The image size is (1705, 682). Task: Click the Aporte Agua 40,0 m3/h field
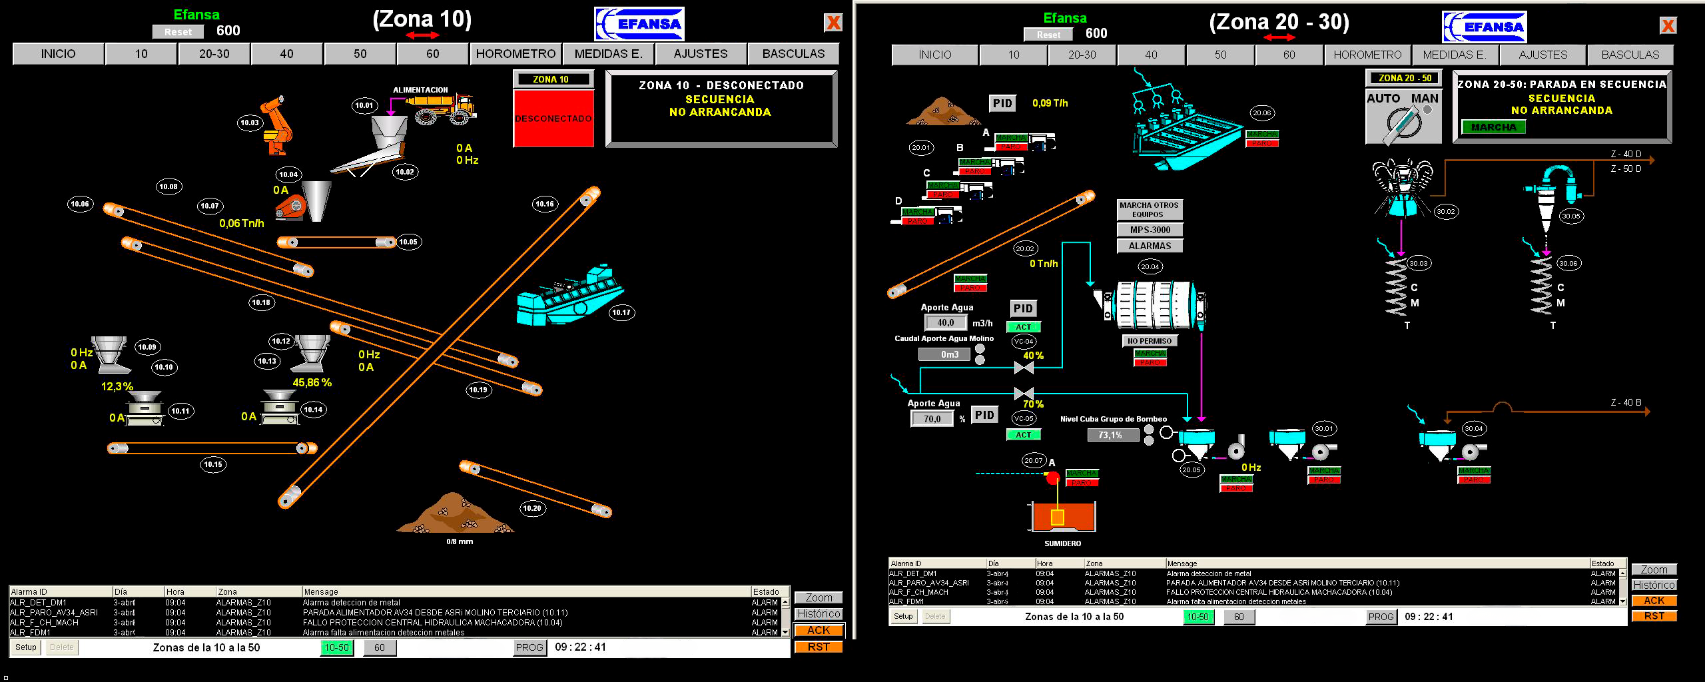click(946, 322)
